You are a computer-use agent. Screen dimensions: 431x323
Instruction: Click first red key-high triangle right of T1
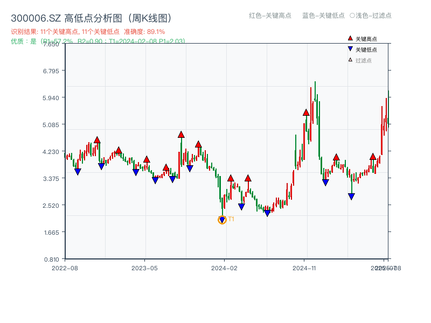click(x=231, y=178)
